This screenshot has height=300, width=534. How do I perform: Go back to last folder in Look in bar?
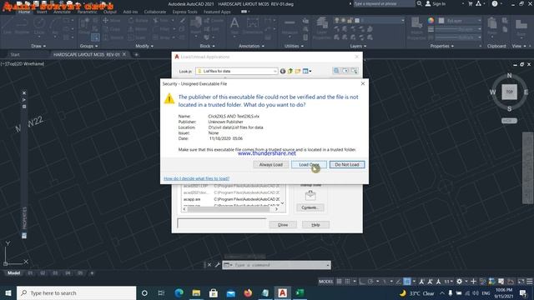click(283, 71)
